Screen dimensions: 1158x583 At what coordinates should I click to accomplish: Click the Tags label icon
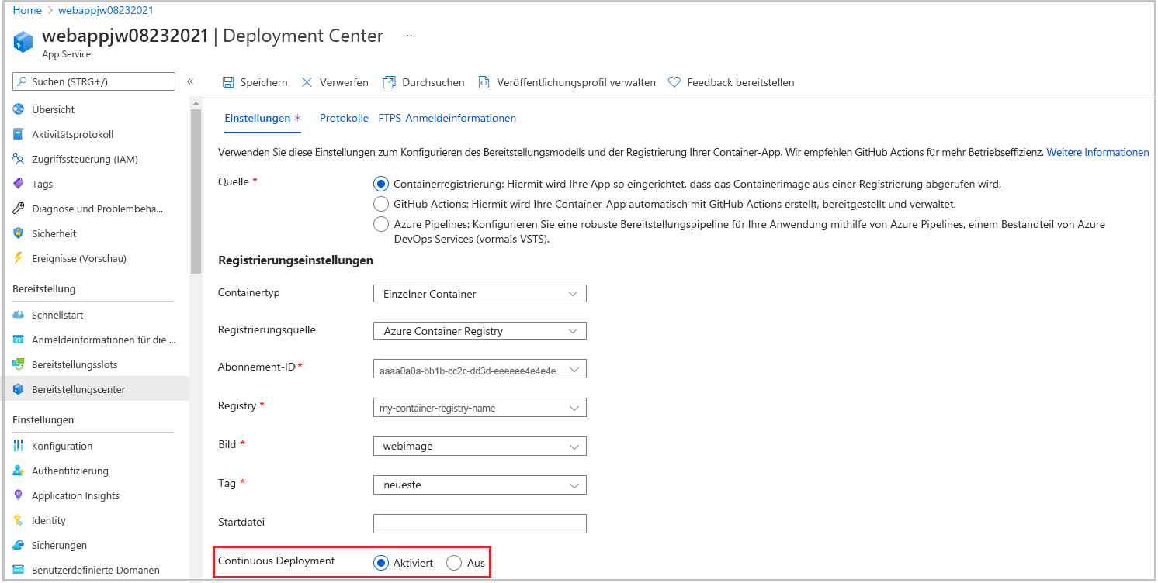coord(19,184)
